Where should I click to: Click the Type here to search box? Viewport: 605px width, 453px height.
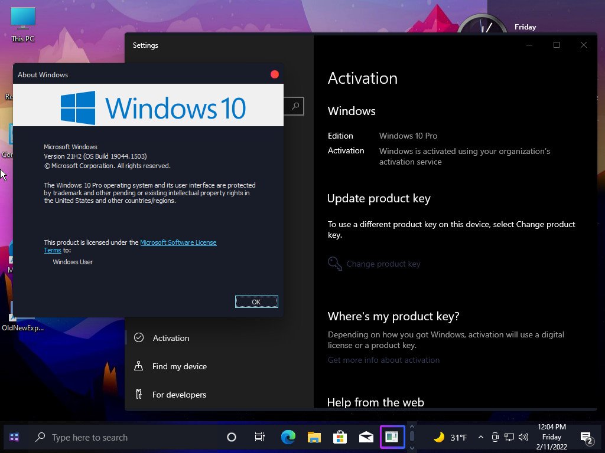click(123, 437)
